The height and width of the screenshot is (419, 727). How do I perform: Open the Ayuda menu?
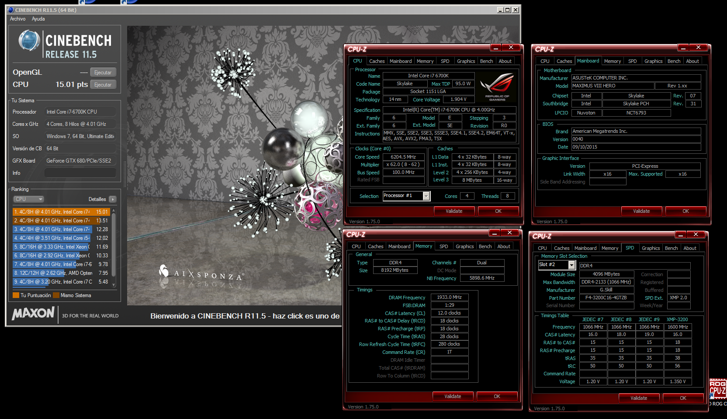tap(38, 19)
